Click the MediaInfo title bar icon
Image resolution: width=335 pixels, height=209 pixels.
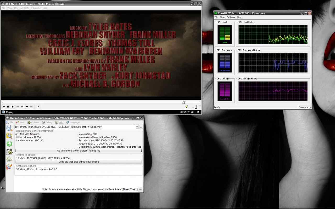click(x=8, y=118)
